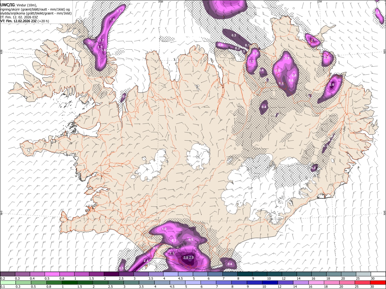Click the '20W' longitude label

click(x=160, y=2)
